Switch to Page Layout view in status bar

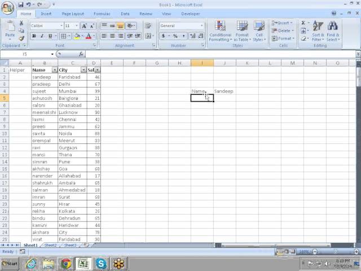pos(287,251)
